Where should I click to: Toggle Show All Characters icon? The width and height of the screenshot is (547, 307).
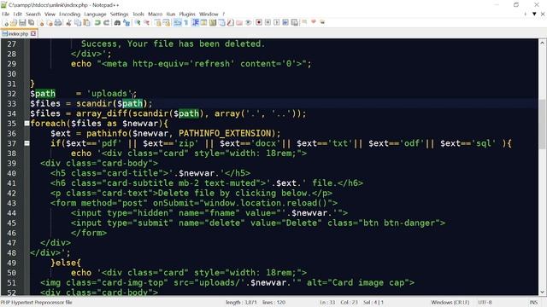pos(186,23)
